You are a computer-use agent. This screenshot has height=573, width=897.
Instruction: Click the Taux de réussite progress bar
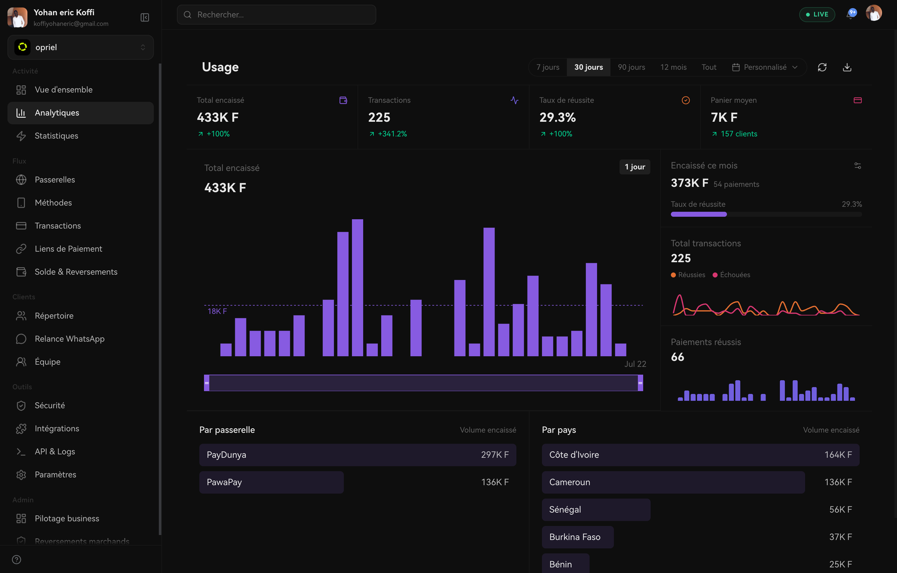click(767, 215)
